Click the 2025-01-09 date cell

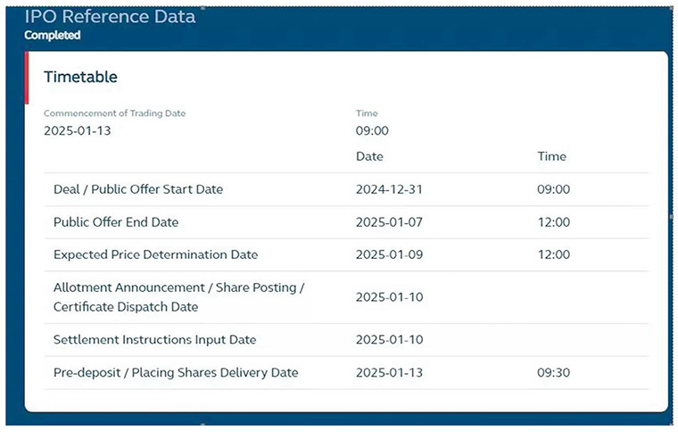(388, 254)
